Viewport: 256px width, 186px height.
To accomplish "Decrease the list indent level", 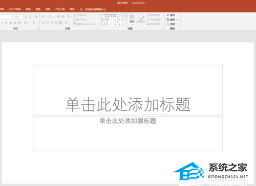I will coord(58,16).
